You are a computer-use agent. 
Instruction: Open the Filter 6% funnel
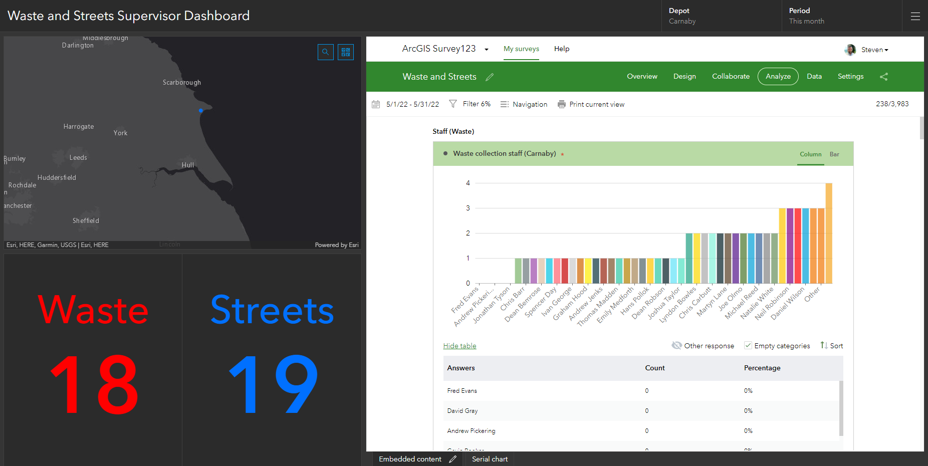(x=453, y=104)
